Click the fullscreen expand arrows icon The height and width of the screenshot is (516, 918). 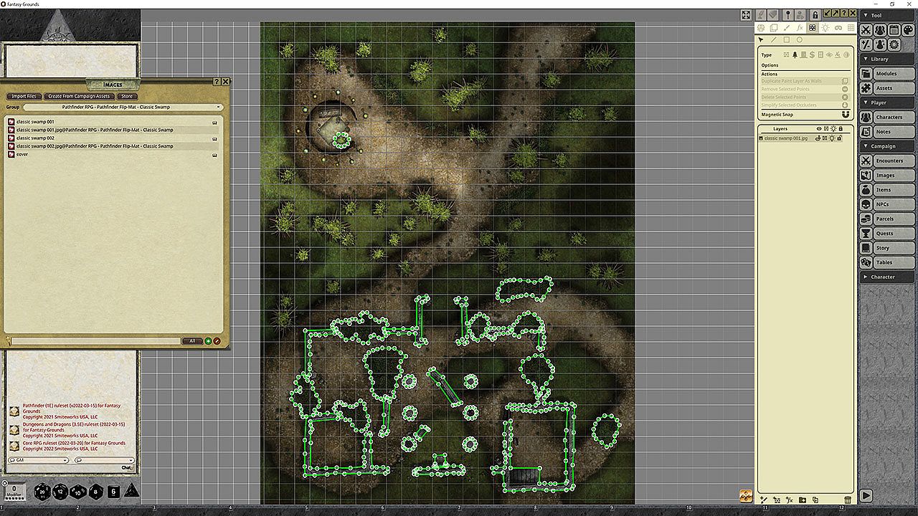(746, 14)
